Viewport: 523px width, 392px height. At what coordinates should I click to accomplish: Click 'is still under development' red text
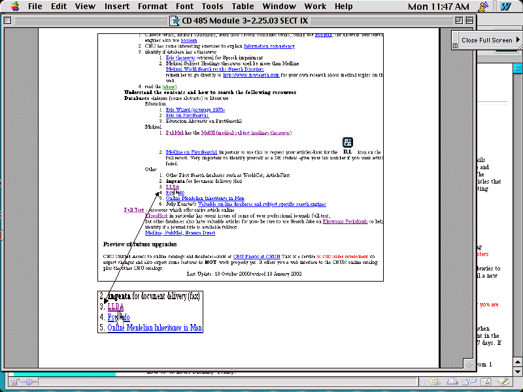[x=343, y=256]
